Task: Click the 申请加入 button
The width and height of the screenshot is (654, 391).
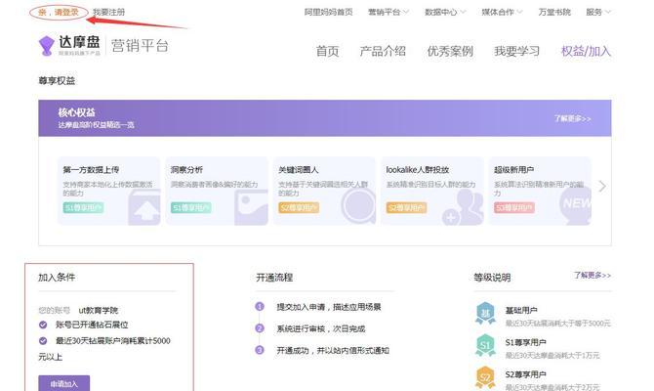Action: 63,383
